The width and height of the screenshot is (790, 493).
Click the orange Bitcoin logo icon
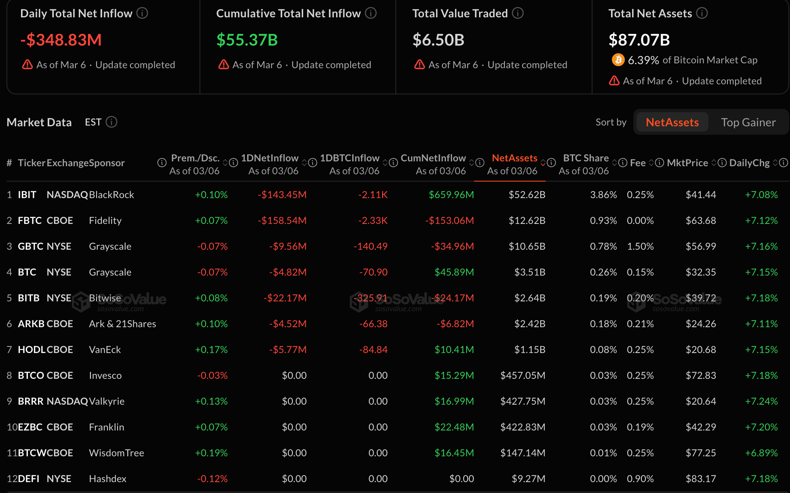(x=618, y=60)
